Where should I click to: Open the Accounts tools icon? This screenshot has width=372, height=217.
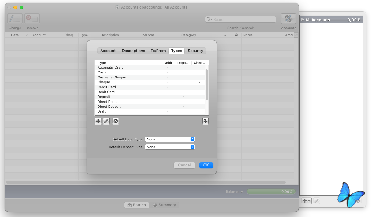[288, 19]
